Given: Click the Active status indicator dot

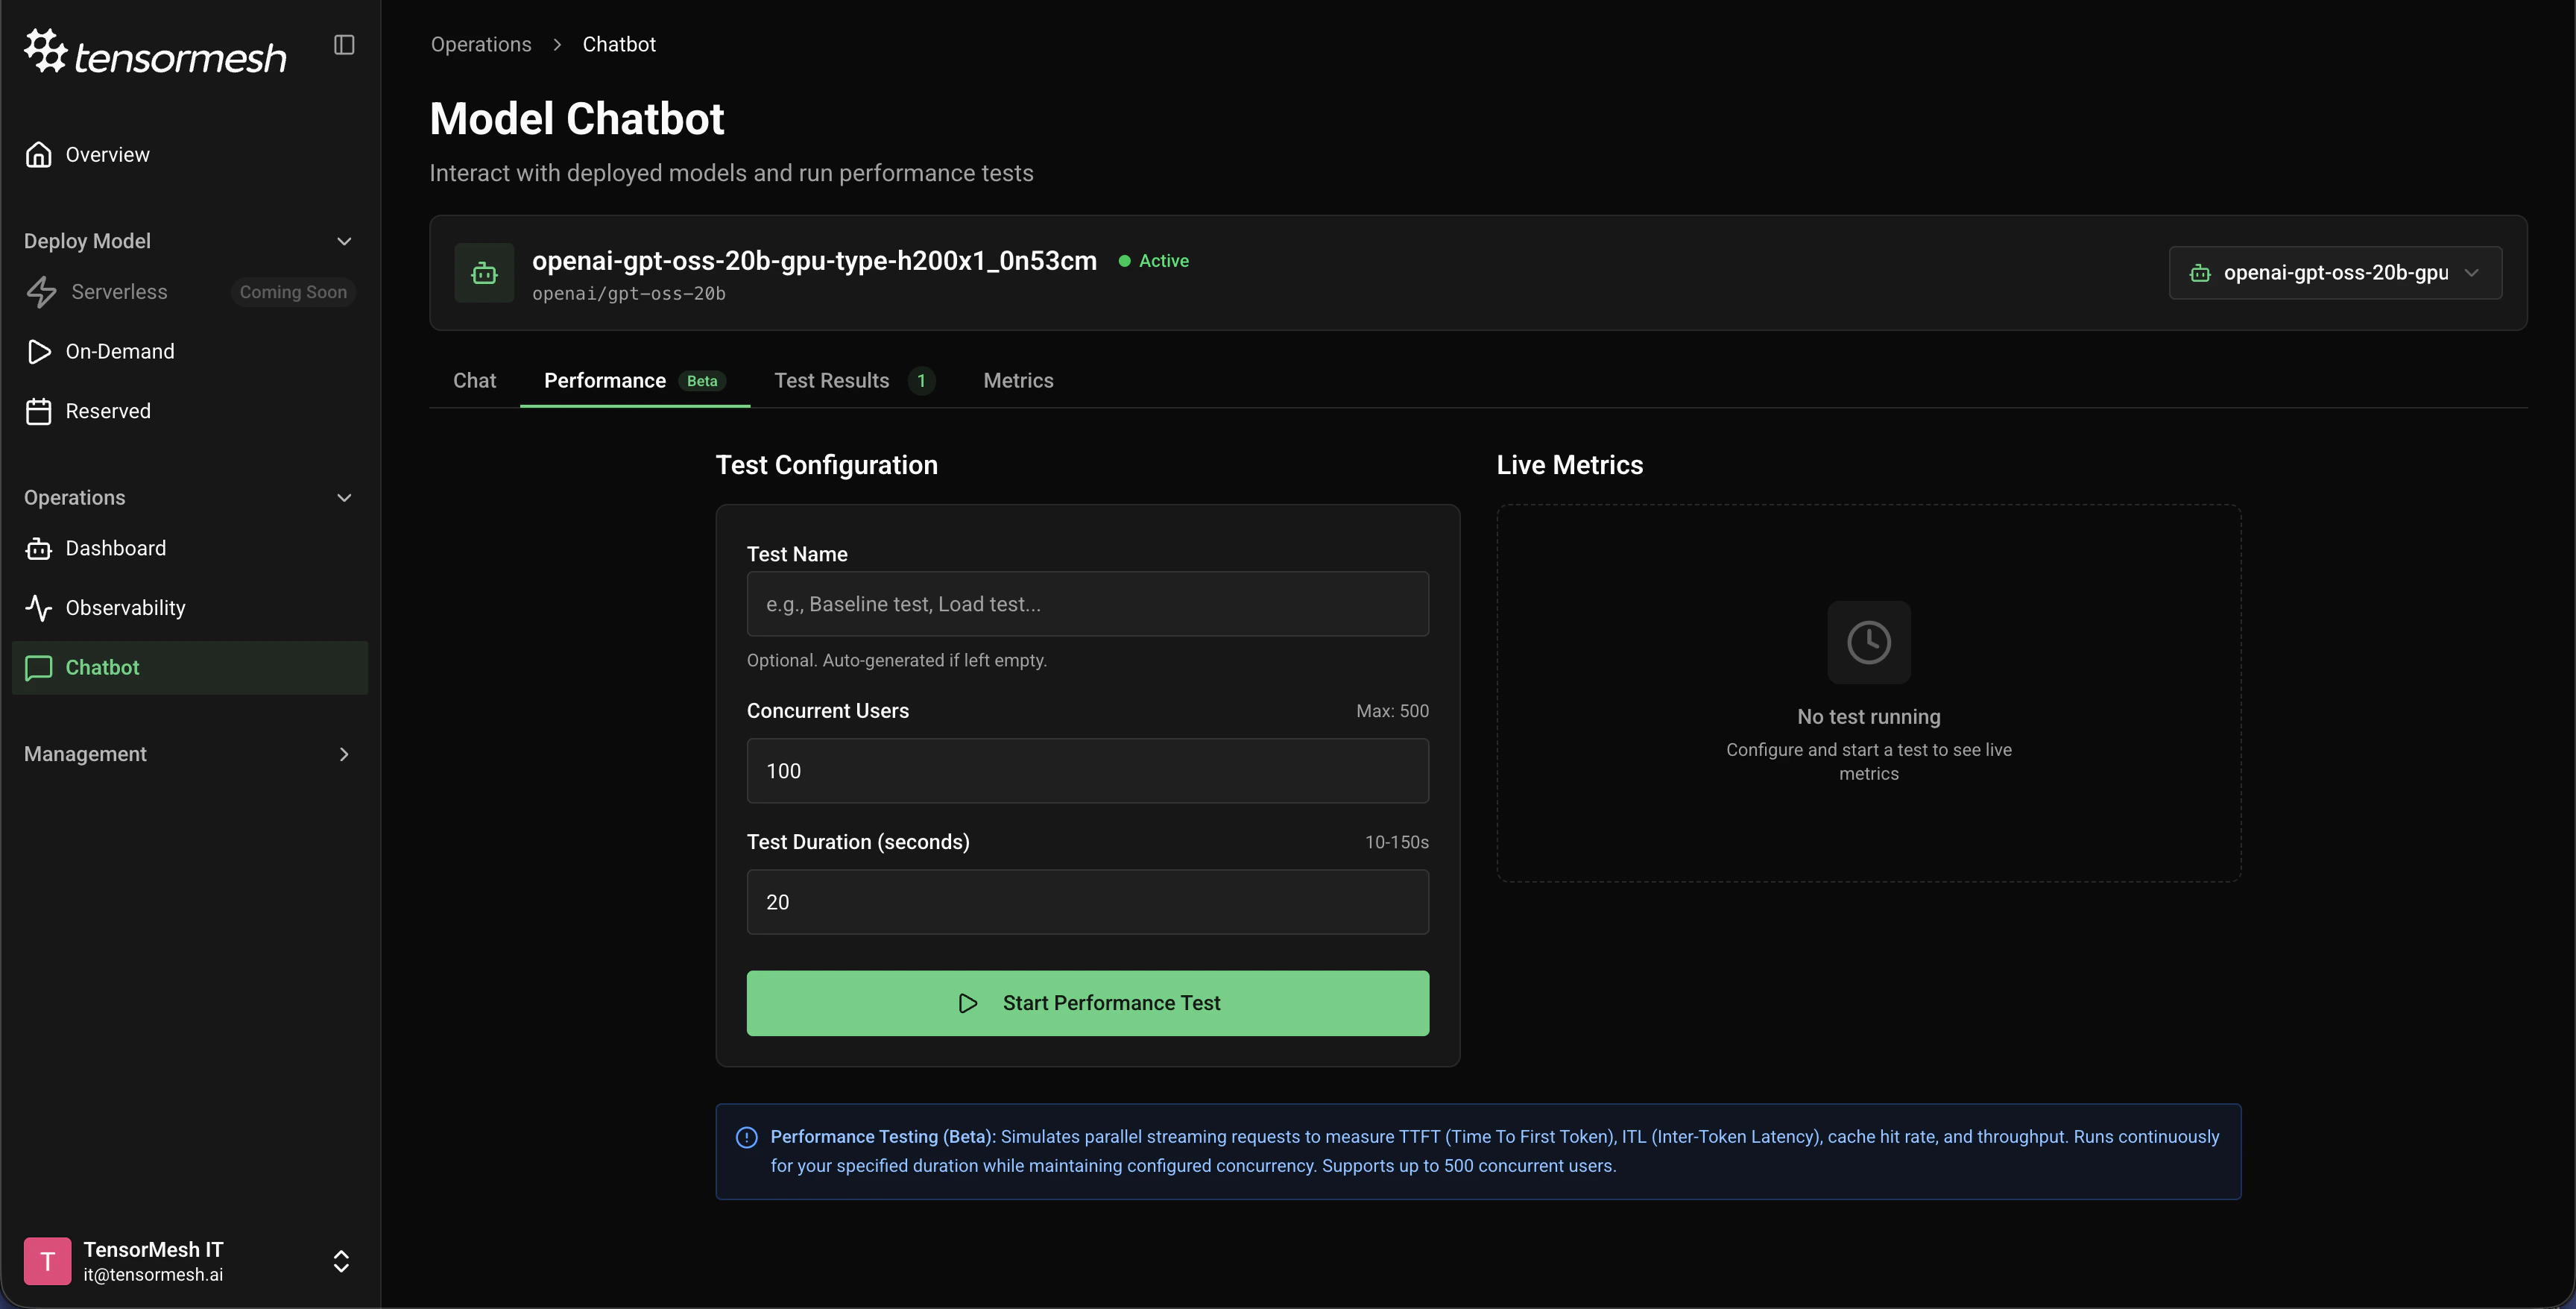Looking at the screenshot, I should pos(1125,260).
